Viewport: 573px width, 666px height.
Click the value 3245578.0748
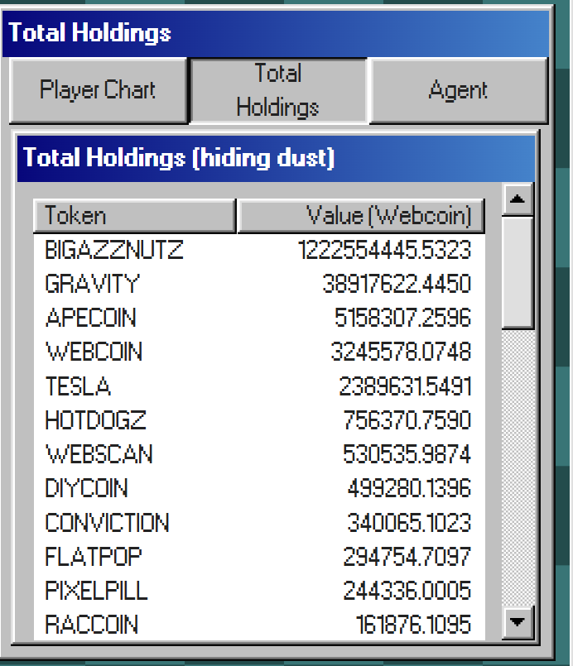pos(401,352)
